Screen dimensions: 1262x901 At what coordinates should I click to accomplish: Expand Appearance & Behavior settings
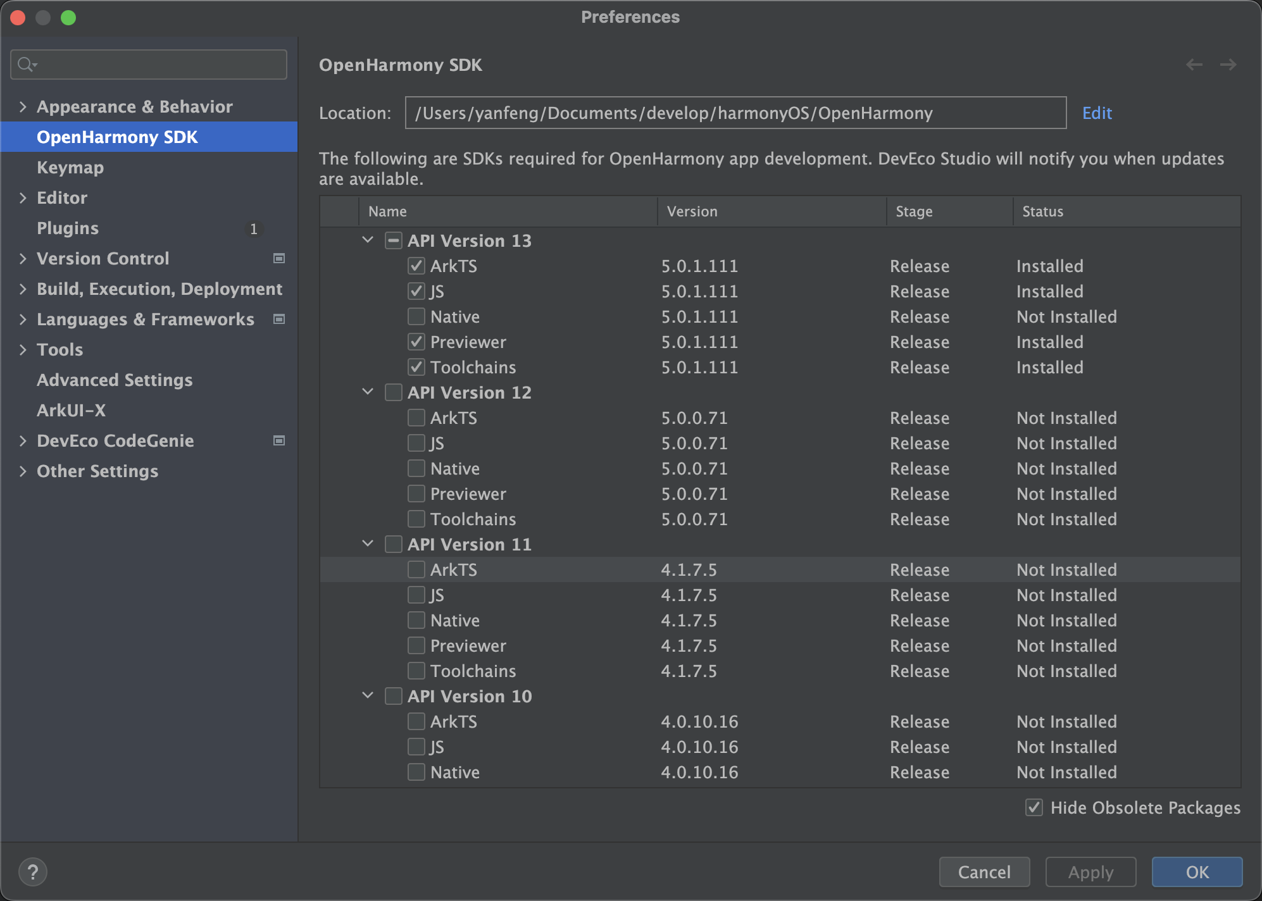tap(23, 106)
